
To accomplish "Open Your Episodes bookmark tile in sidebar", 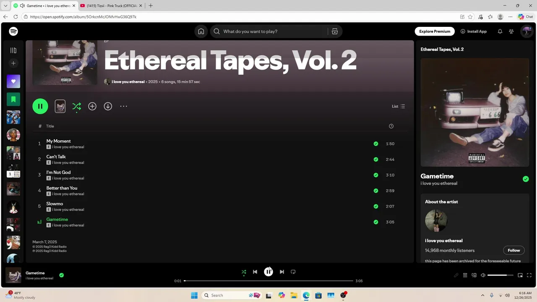I will [x=13, y=99].
